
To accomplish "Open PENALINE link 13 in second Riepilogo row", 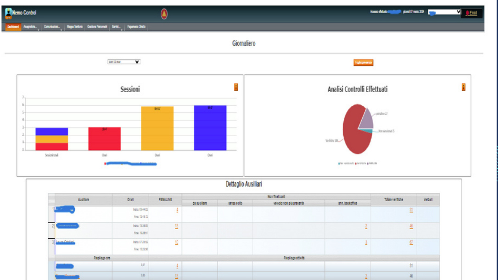I will click(x=177, y=276).
